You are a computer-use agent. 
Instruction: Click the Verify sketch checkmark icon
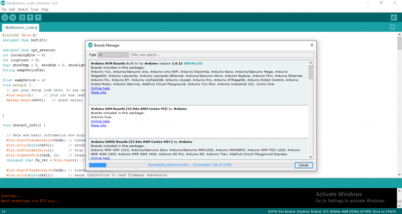5,17
